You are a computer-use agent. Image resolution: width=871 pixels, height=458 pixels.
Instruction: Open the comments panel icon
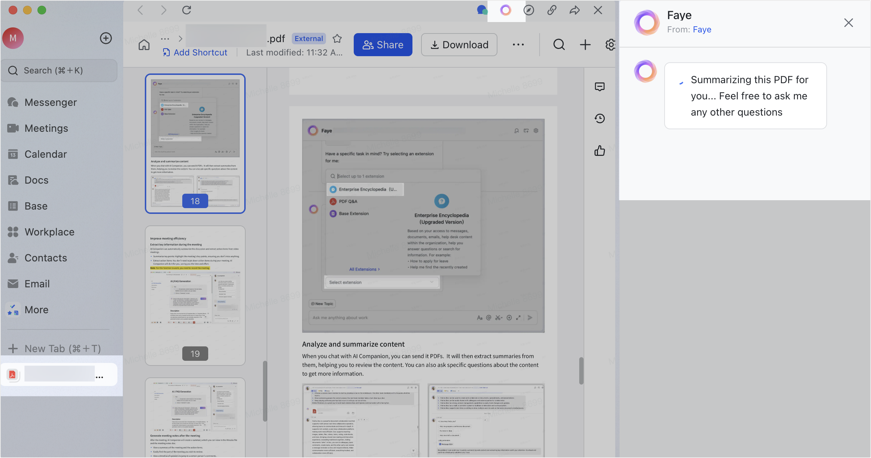coord(600,87)
